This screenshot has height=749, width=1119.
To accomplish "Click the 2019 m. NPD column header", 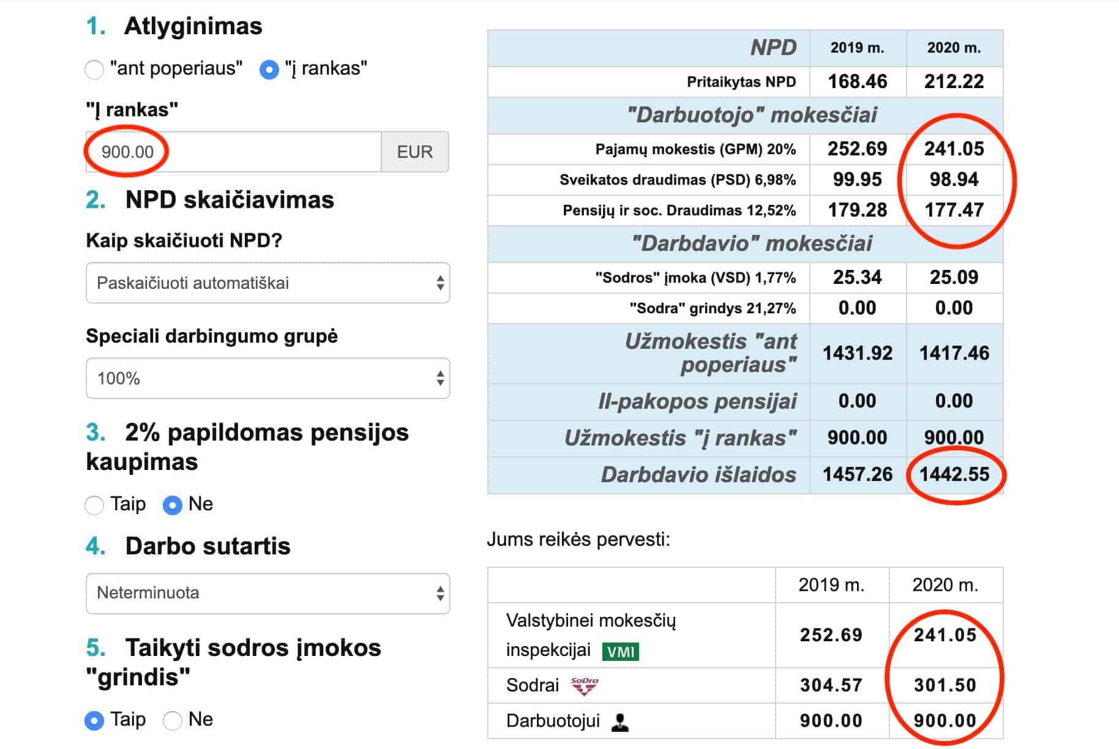I will 857,48.
